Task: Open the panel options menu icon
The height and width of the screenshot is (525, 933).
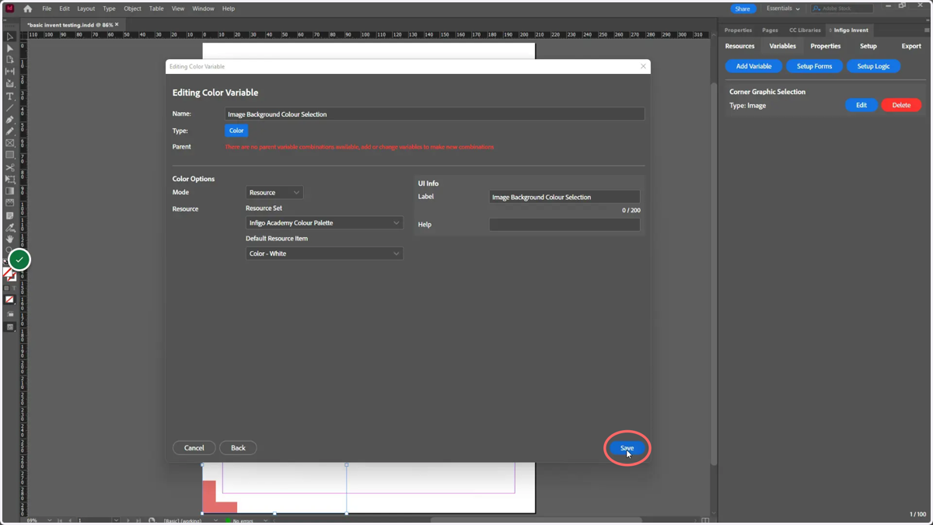Action: (x=927, y=30)
